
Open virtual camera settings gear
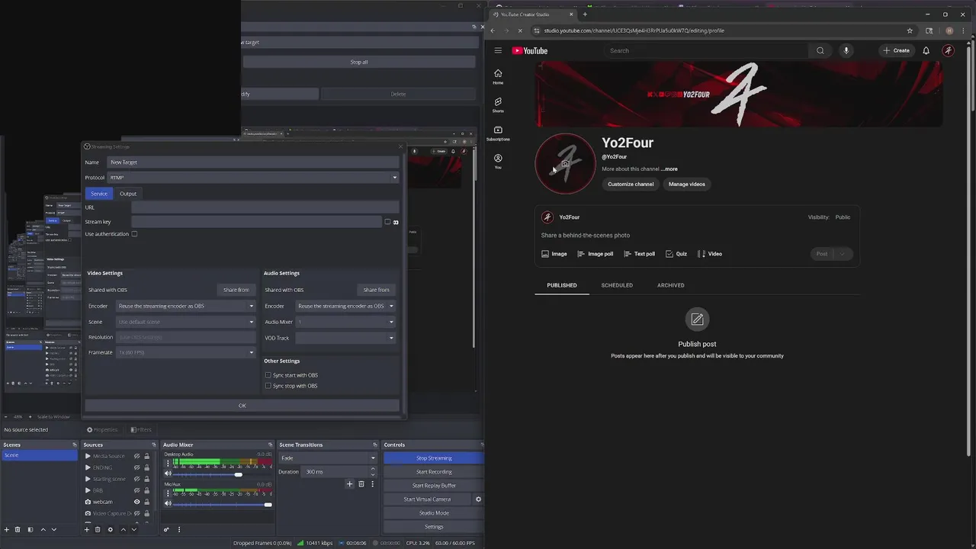tap(478, 499)
